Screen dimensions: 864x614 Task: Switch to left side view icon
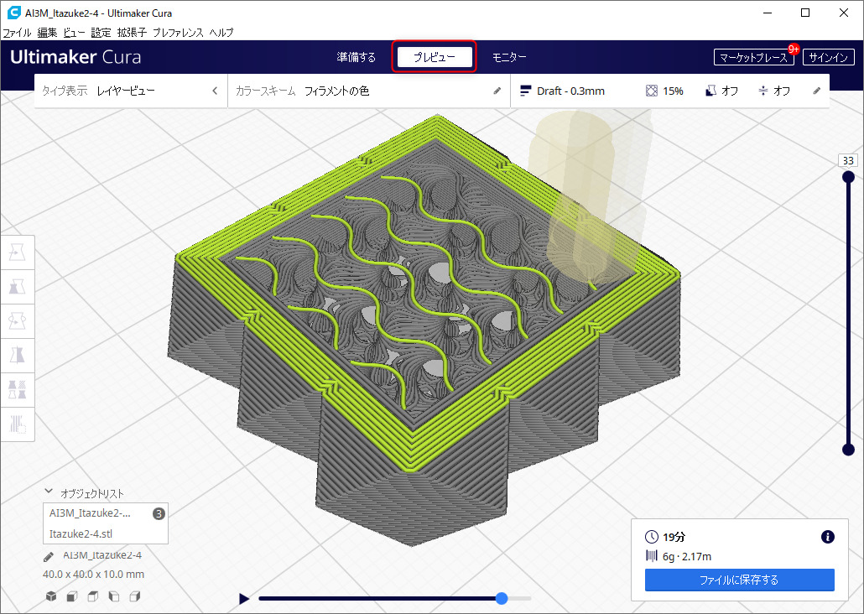[x=113, y=596]
